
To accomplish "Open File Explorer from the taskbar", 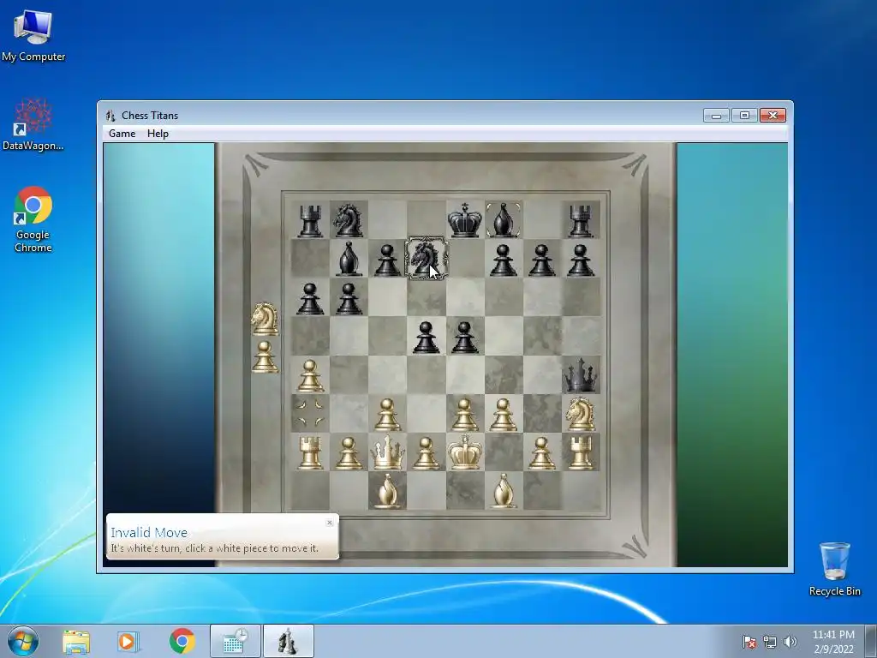I will pyautogui.click(x=76, y=641).
